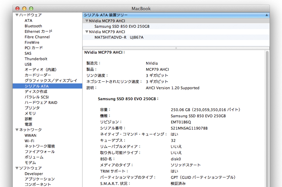Screen dimensions: 282x187
Task: Select プリンタ in sidebar
Action: pyautogui.click(x=32, y=108)
